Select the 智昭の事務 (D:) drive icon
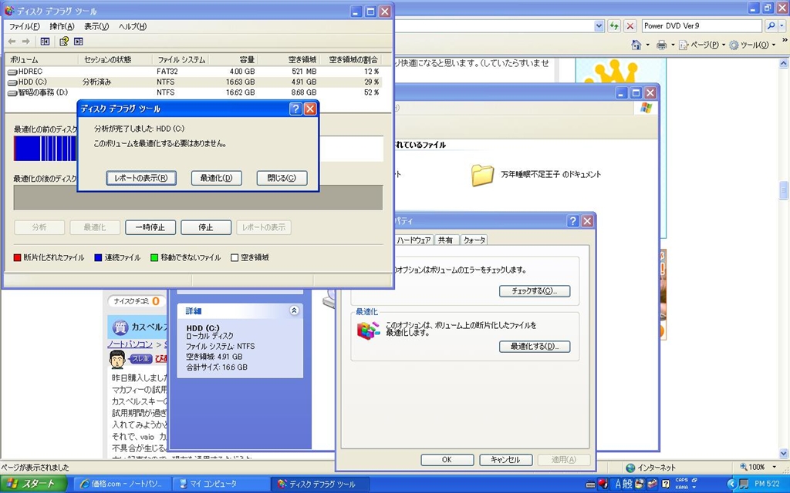This screenshot has width=790, height=493. [x=12, y=92]
